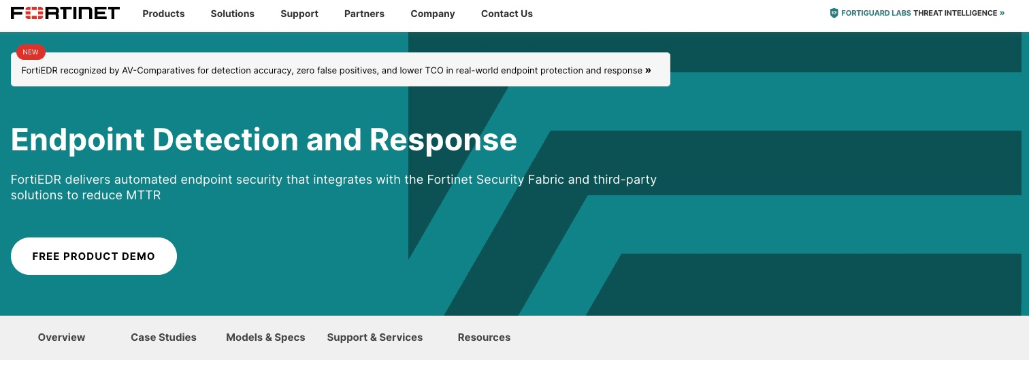Viewport: 1029px width, 381px height.
Task: Open the Partners menu
Action: pyautogui.click(x=364, y=14)
